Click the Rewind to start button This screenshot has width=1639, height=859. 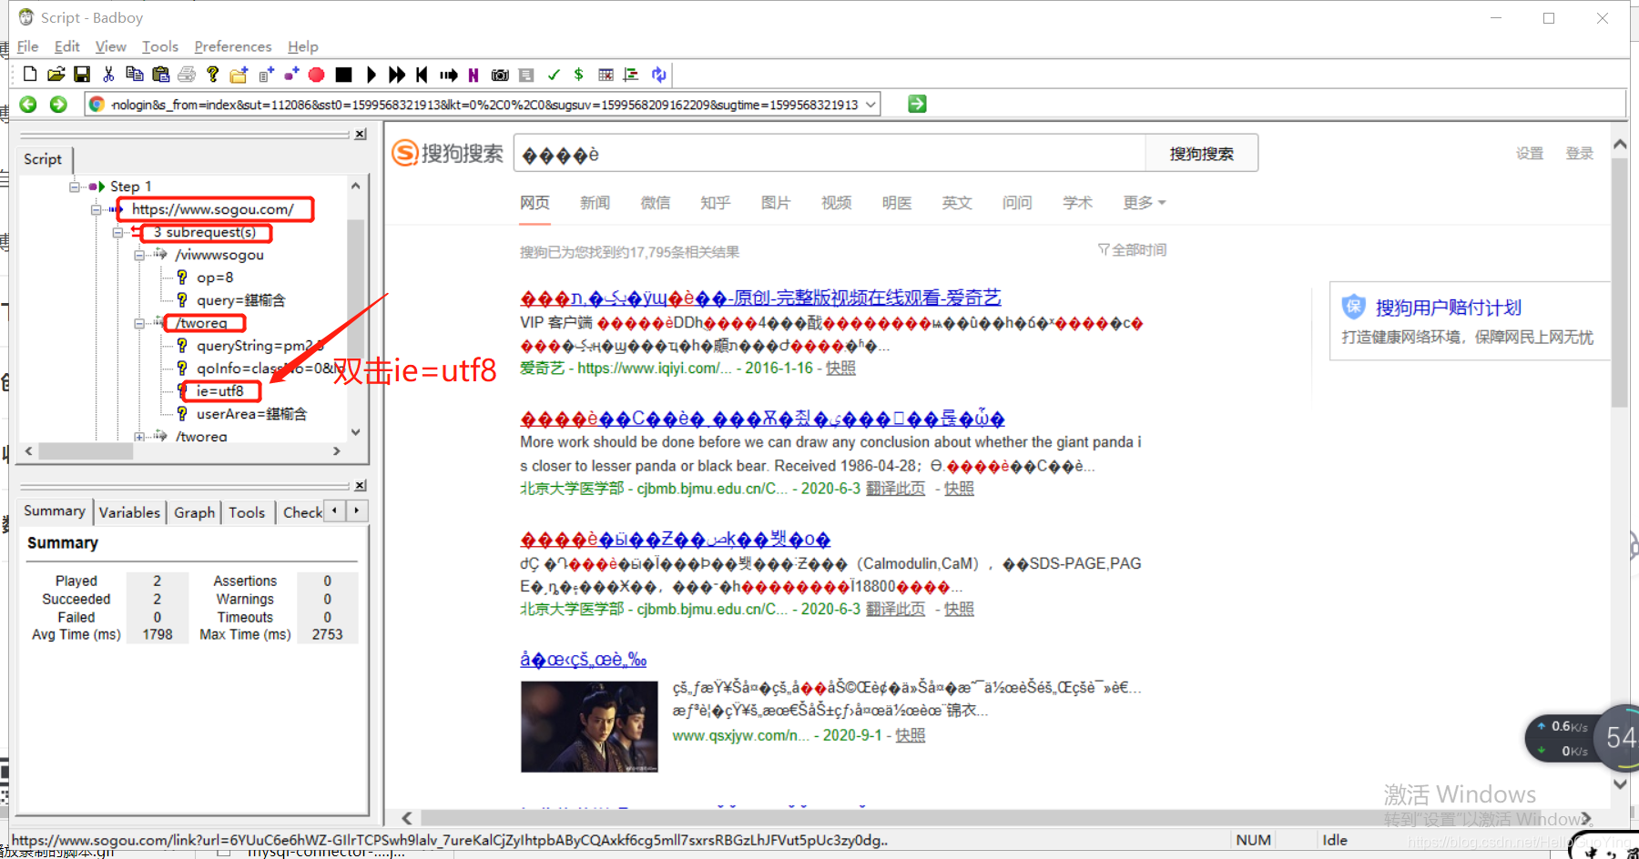422,75
